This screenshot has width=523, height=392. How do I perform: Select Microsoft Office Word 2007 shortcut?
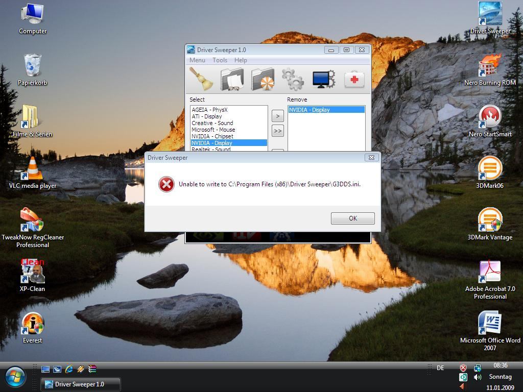pyautogui.click(x=490, y=331)
